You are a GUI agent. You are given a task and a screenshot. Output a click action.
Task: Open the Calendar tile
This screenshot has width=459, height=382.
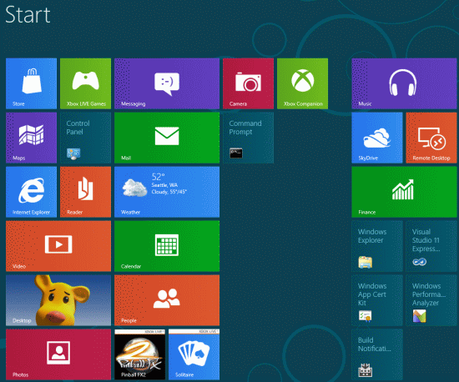pyautogui.click(x=167, y=246)
